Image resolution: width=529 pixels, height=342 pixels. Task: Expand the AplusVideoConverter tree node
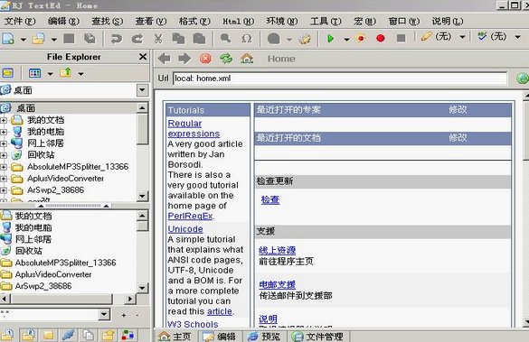click(x=4, y=179)
